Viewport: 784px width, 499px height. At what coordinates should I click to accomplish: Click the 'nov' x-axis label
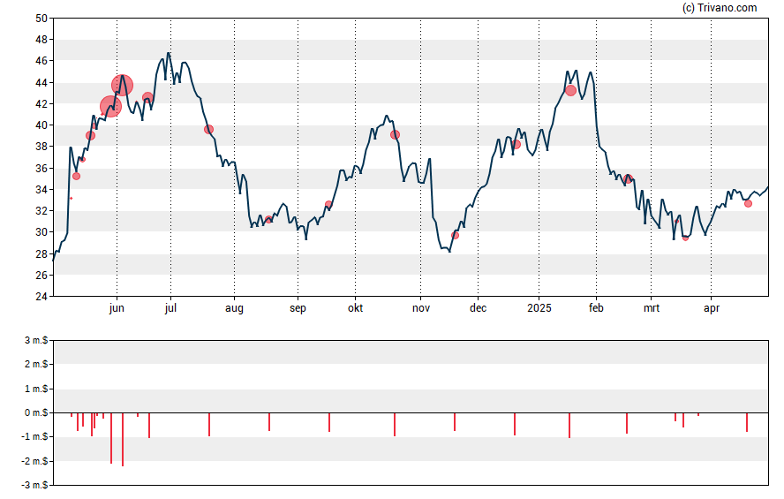click(x=421, y=308)
